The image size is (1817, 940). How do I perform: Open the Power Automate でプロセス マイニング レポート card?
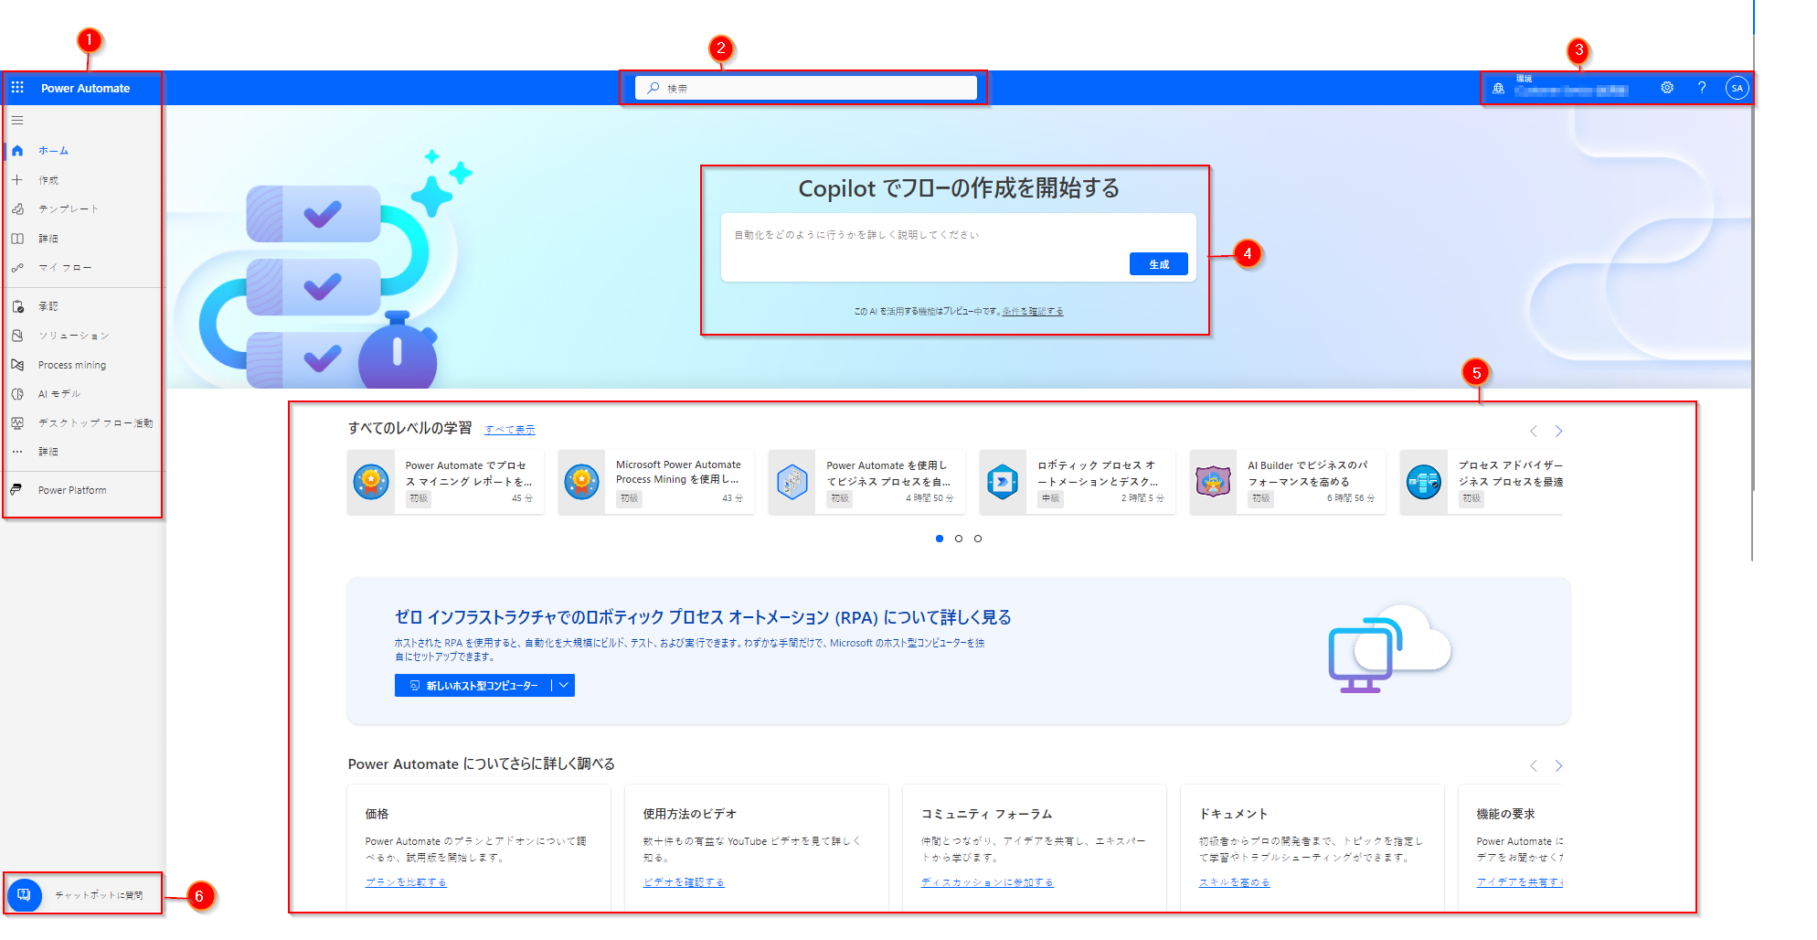pyautogui.click(x=445, y=482)
